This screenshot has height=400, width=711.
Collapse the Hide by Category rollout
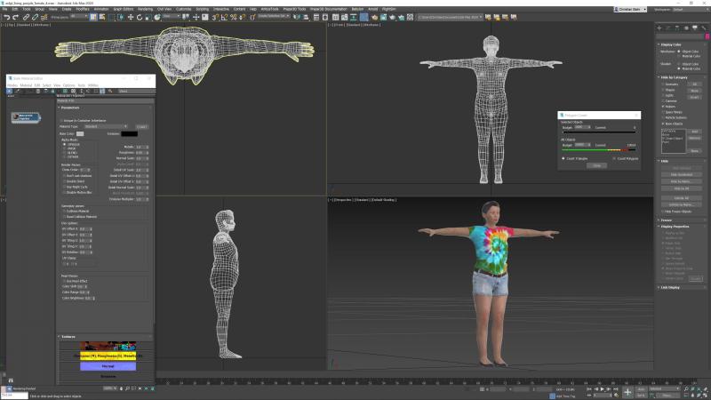[673, 77]
